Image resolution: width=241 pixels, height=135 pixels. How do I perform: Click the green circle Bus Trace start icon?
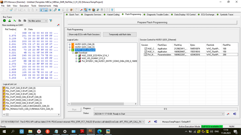[4, 21]
